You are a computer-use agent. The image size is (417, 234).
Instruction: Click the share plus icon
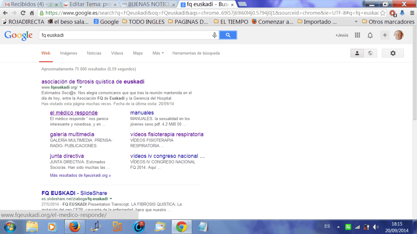pyautogui.click(x=385, y=35)
